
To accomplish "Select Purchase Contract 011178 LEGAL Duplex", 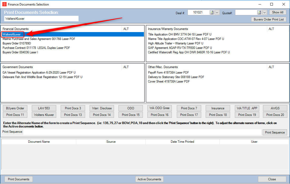I will coord(36,48).
